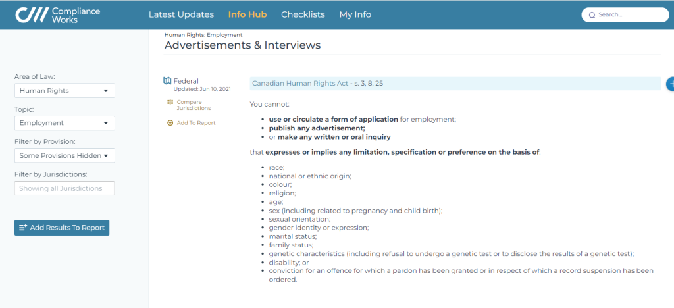The image size is (674, 308).
Task: Open the Topic dropdown showing Employment
Action: [x=65, y=123]
